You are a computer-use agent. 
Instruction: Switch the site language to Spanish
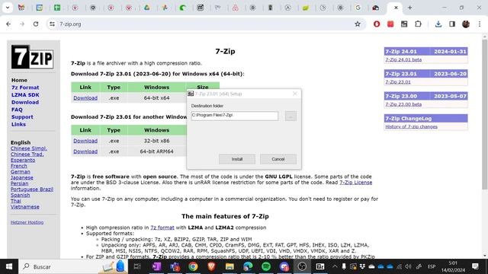pyautogui.click(x=21, y=195)
